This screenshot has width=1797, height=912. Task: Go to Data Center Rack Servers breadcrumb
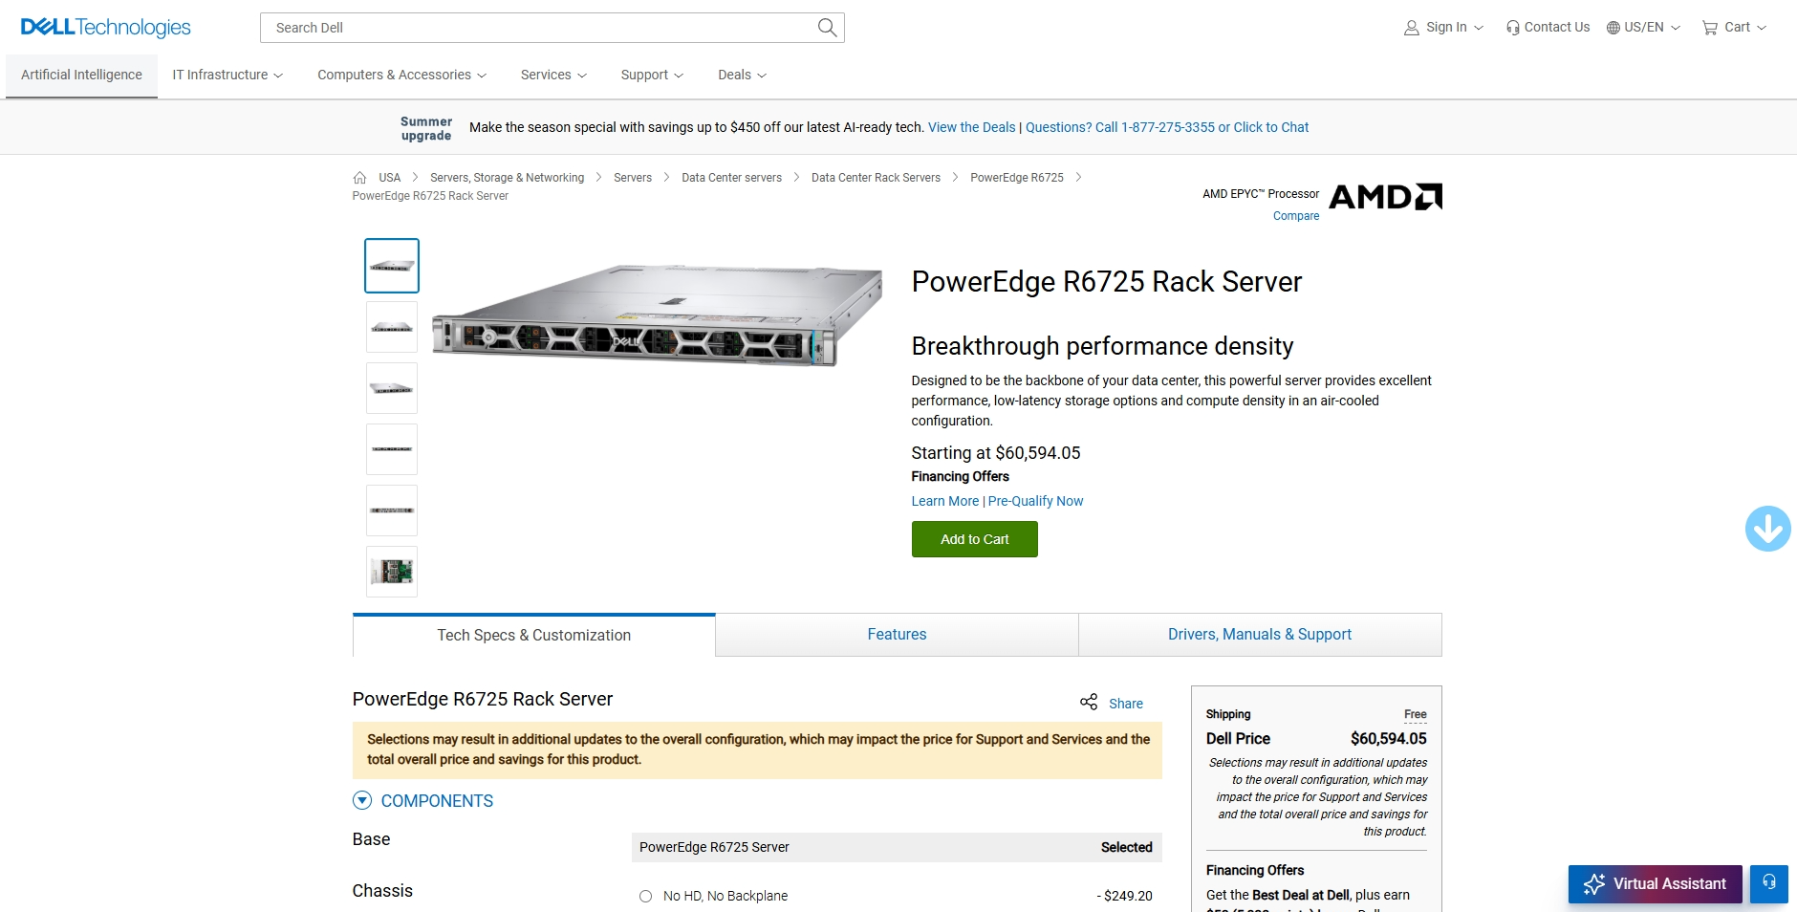pyautogui.click(x=876, y=178)
